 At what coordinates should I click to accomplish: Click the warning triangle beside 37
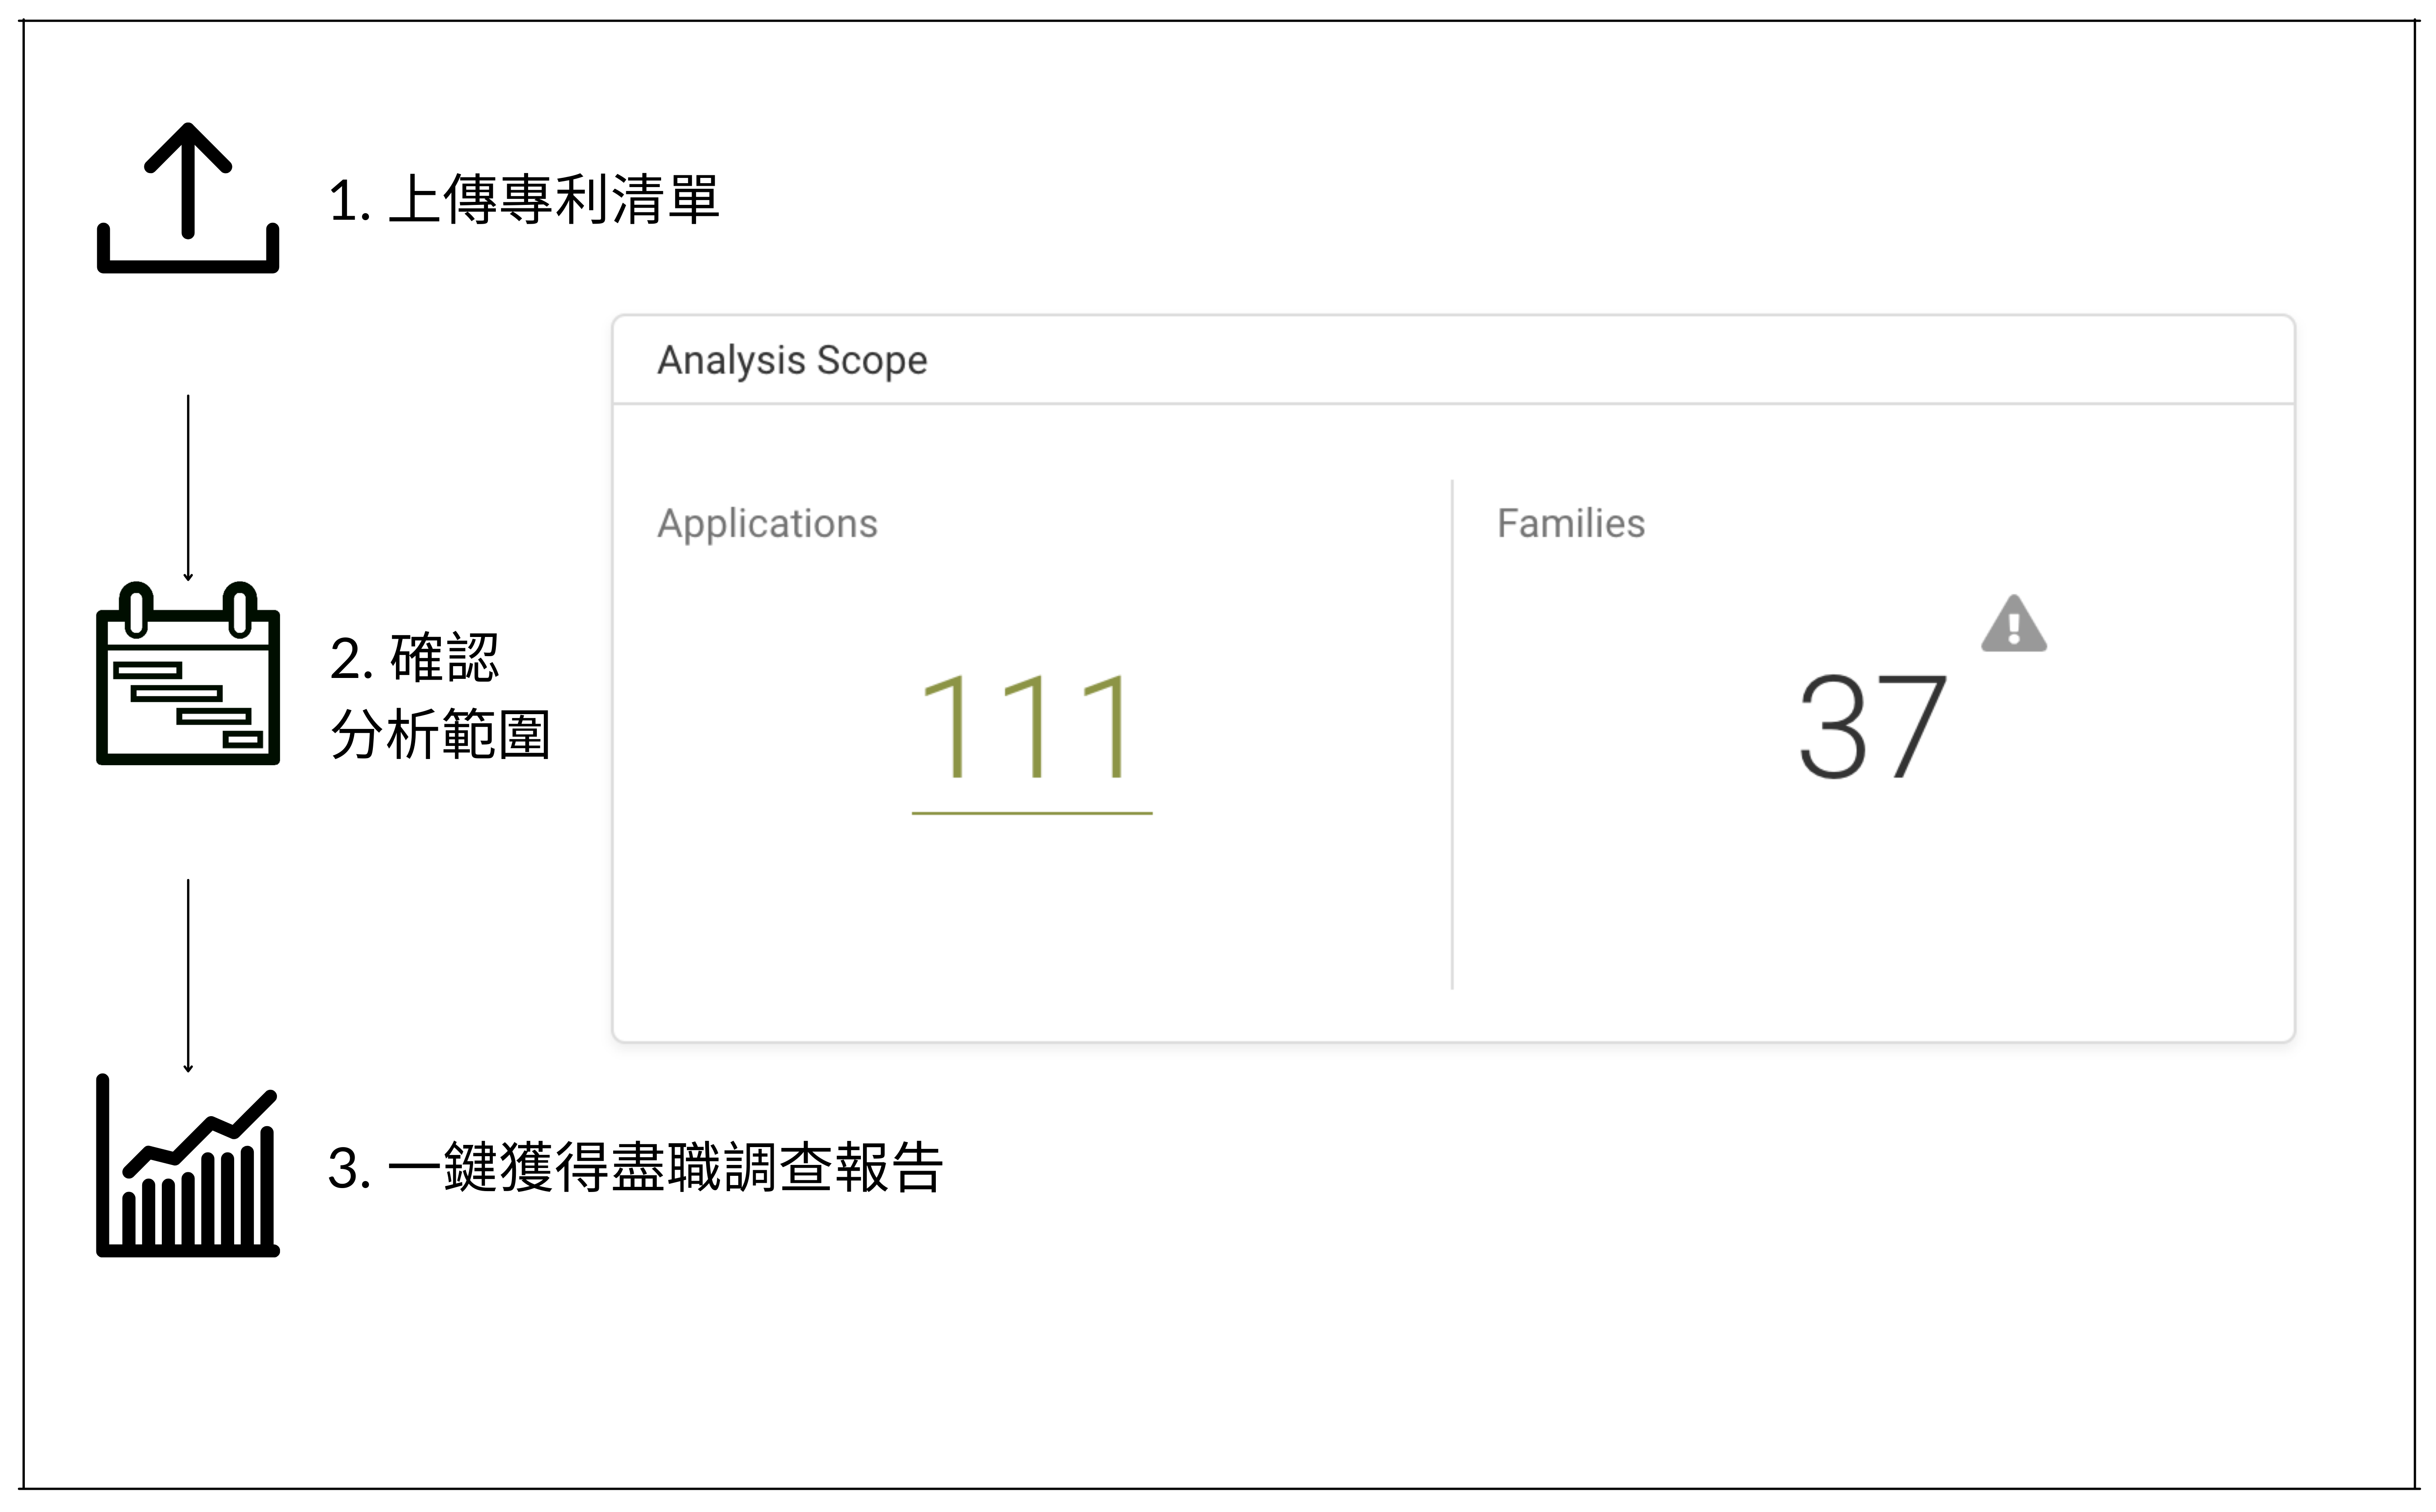point(2014,624)
